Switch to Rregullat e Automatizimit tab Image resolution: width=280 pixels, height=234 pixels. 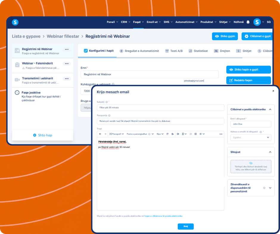click(139, 51)
